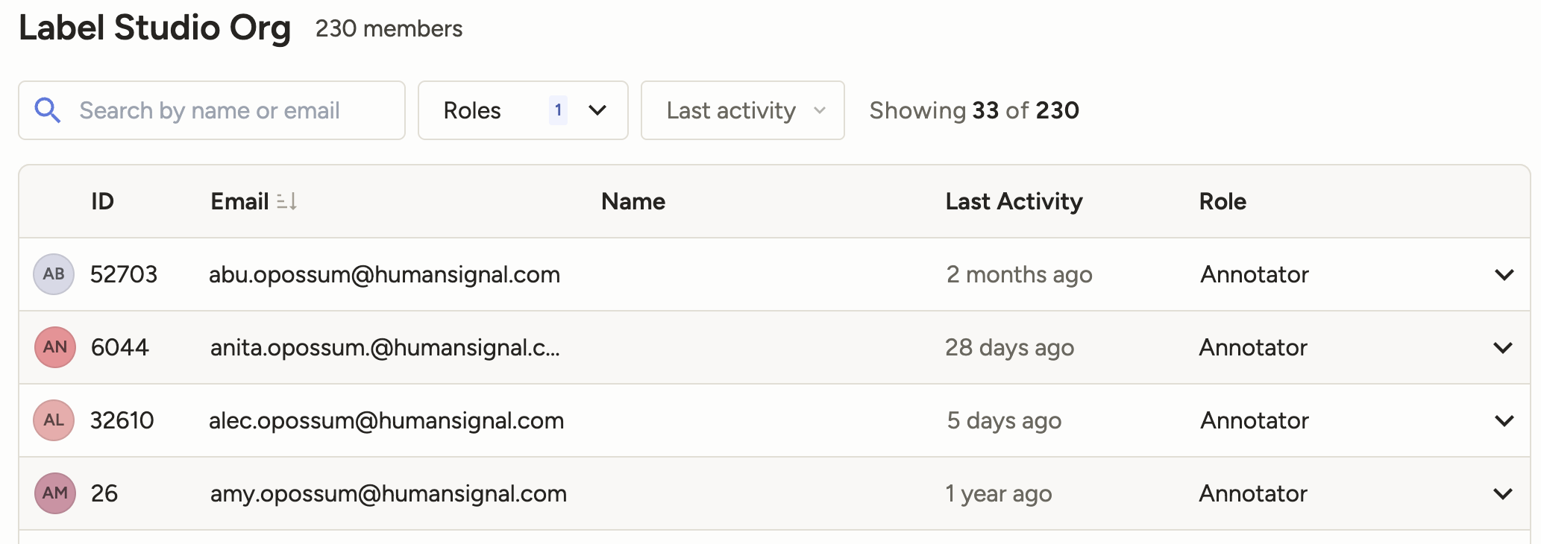Click the search magnifier icon
The height and width of the screenshot is (544, 1541).
tap(48, 110)
